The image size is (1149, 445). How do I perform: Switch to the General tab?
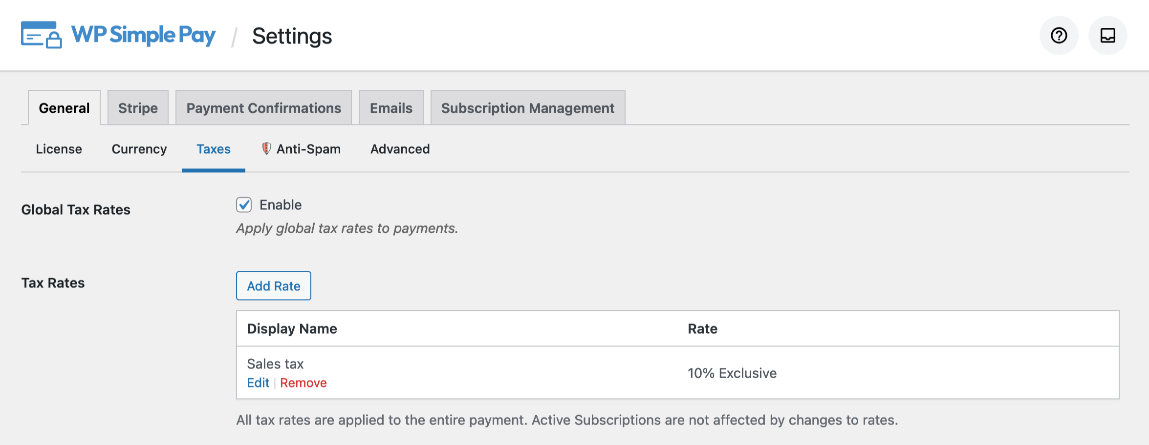pos(64,108)
